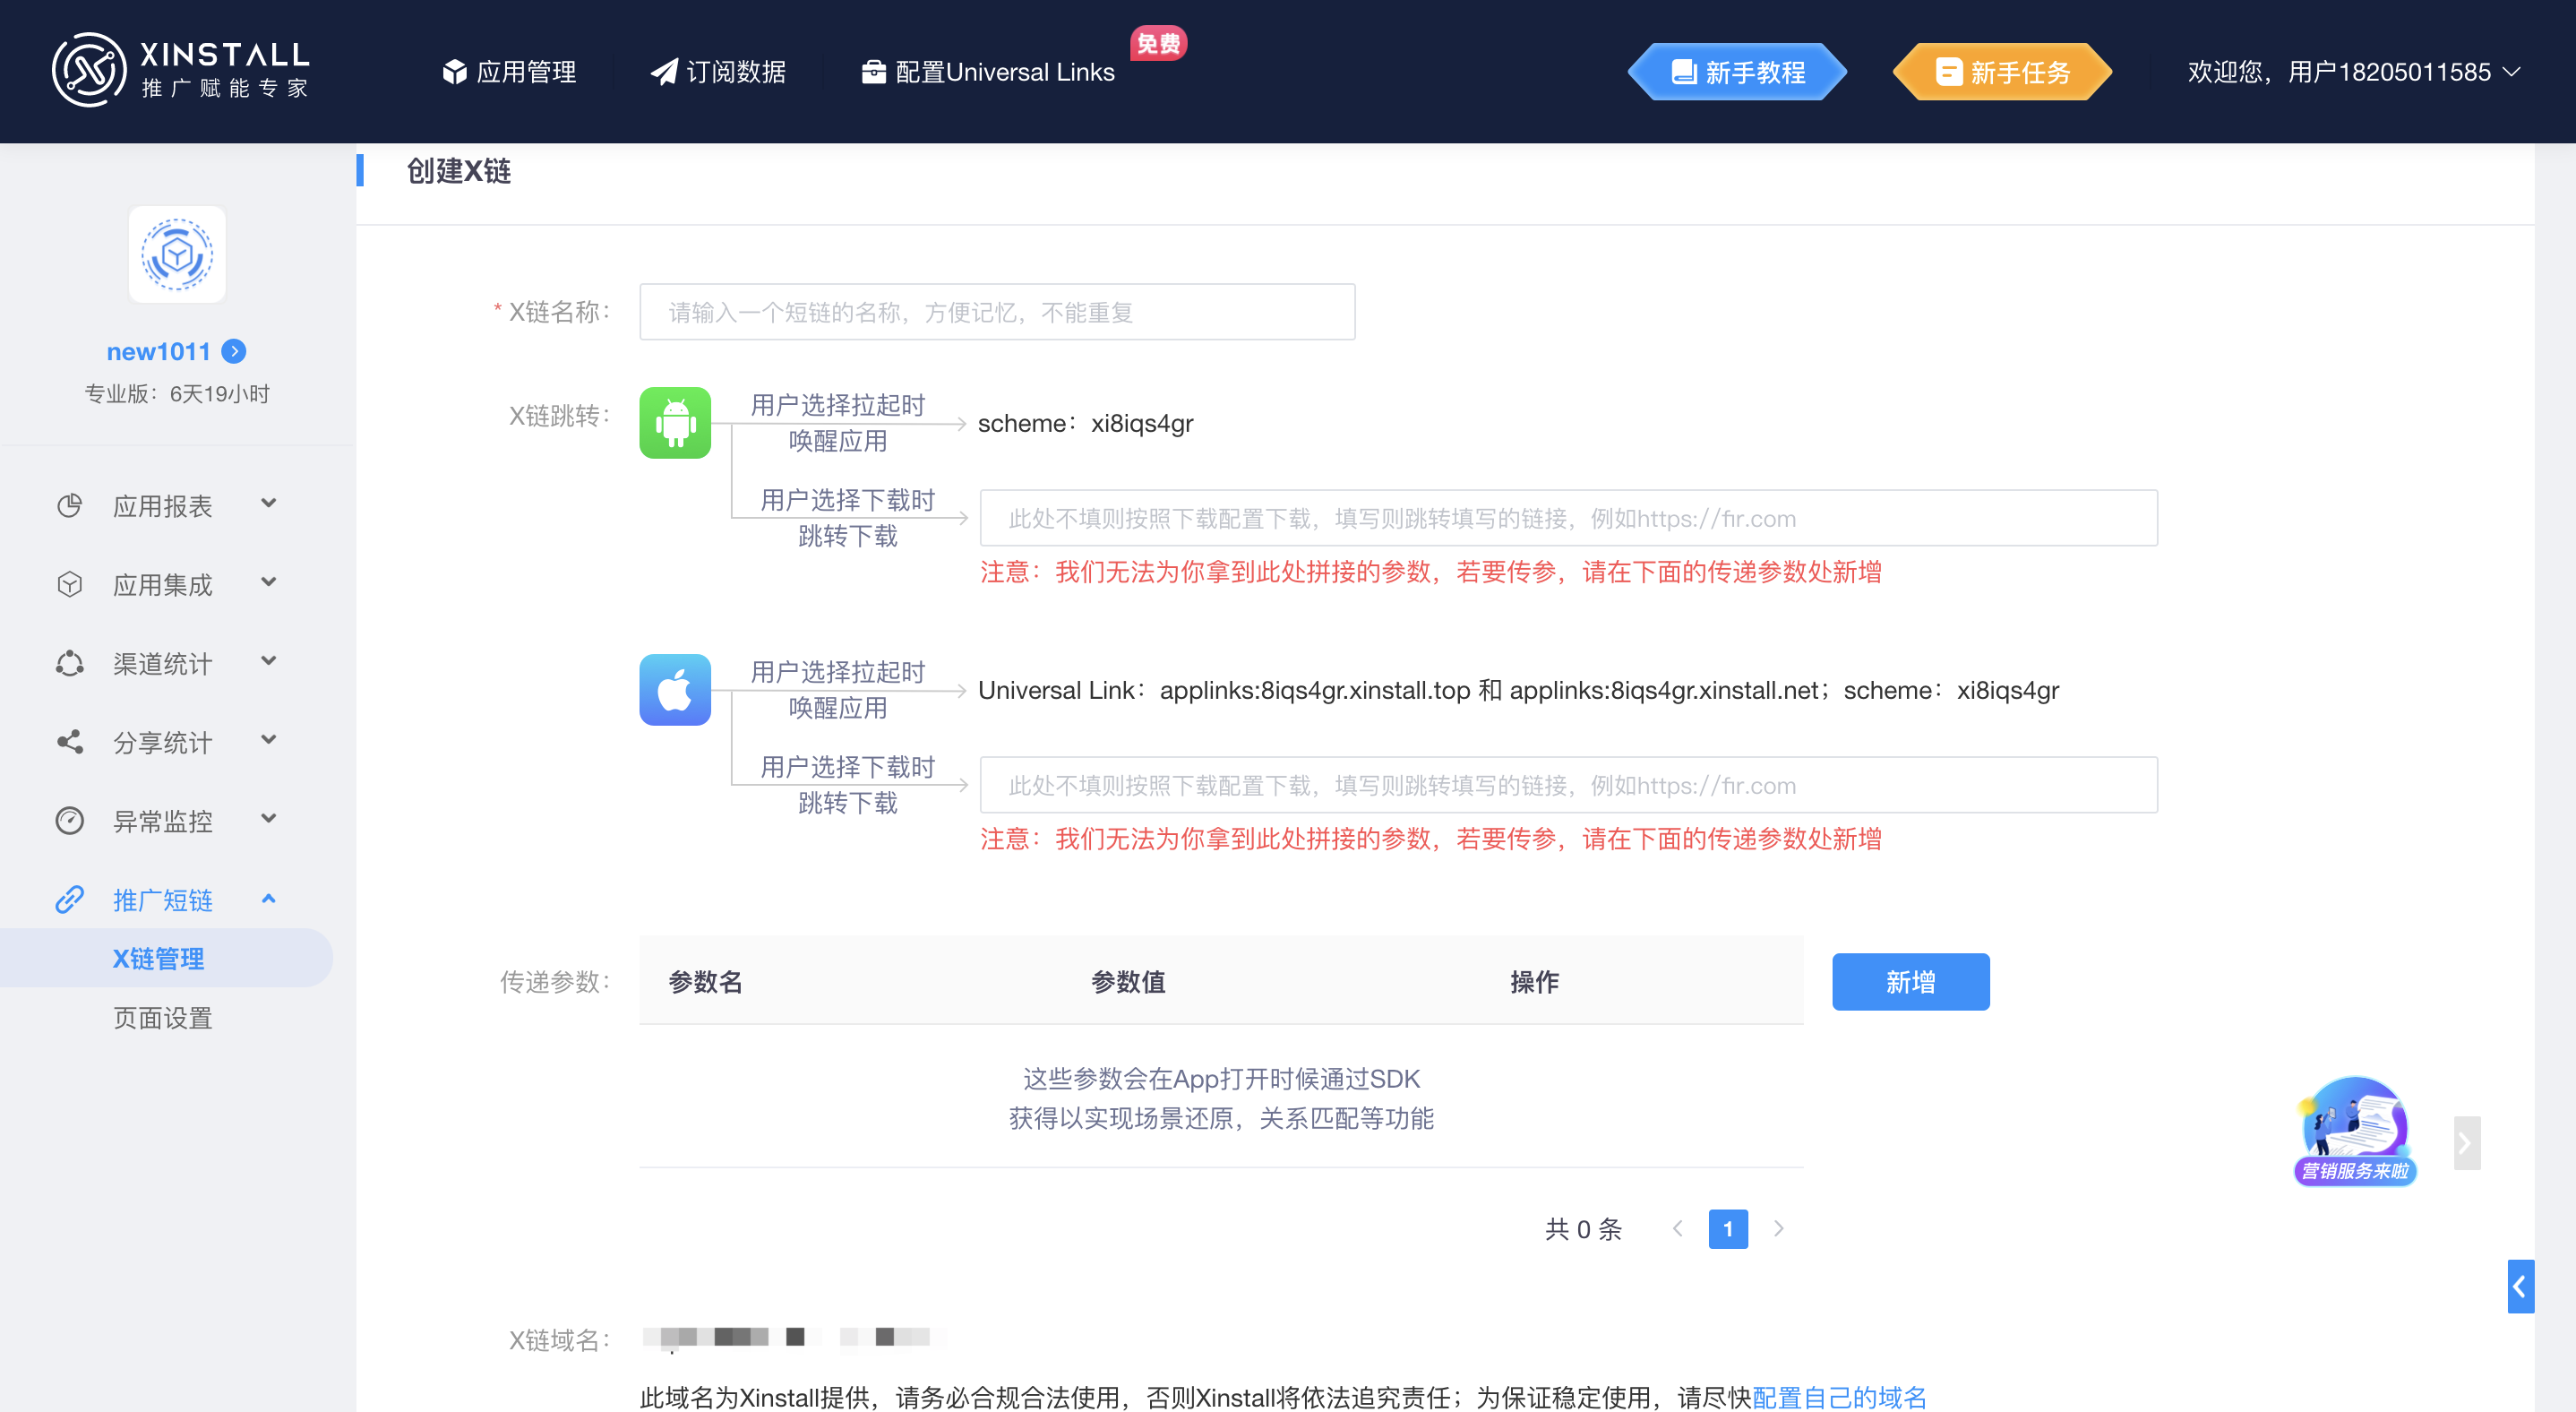The image size is (2576, 1412).
Task: Click the green Android platform icon
Action: pos(675,423)
